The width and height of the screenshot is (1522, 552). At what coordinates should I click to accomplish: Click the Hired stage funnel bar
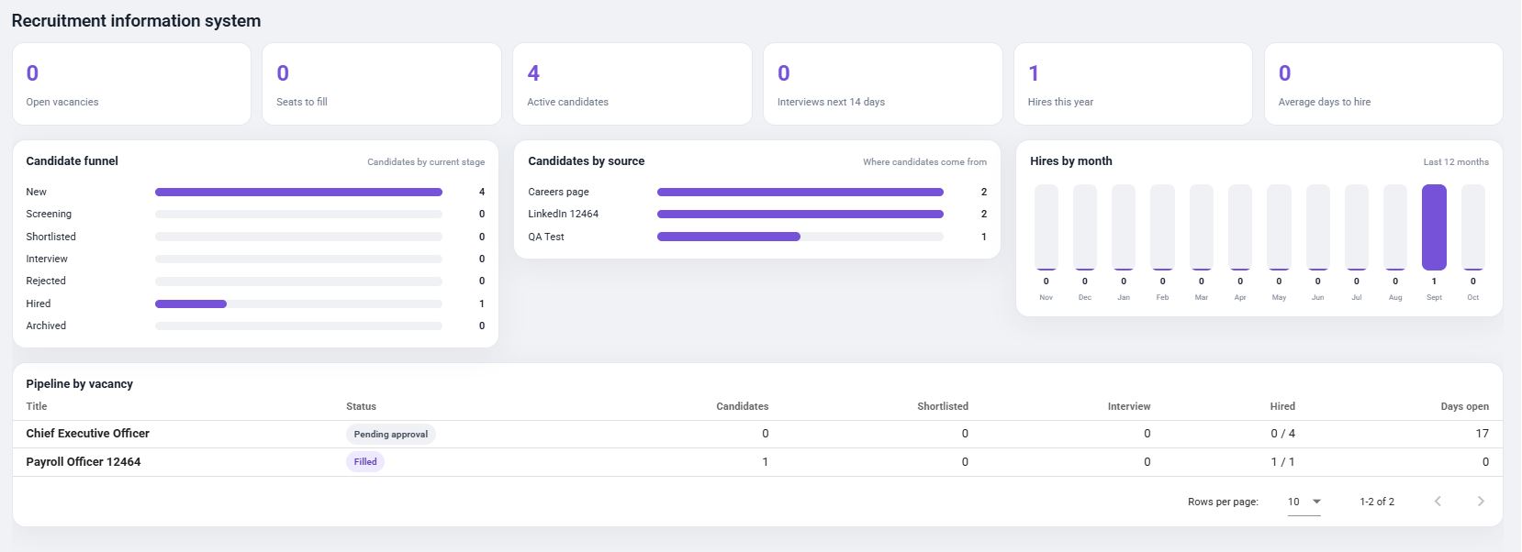[x=298, y=304]
